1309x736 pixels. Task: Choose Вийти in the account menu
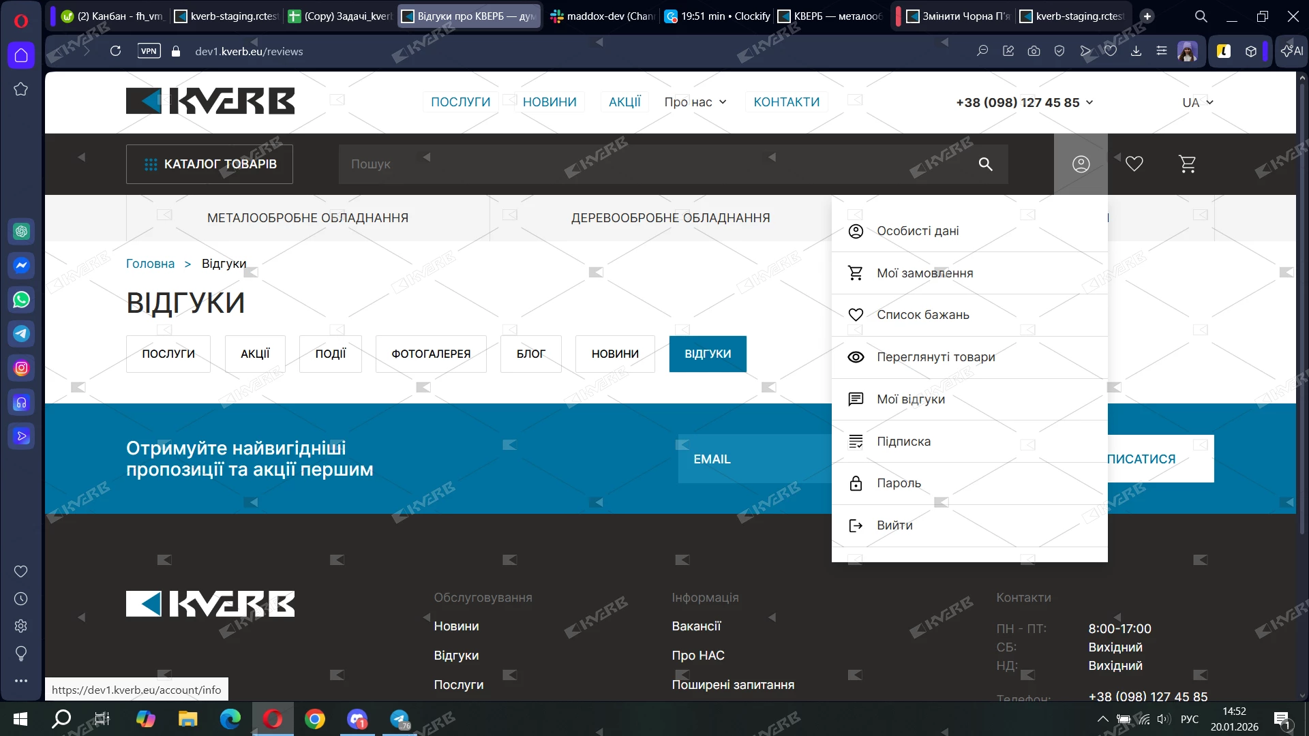click(894, 525)
